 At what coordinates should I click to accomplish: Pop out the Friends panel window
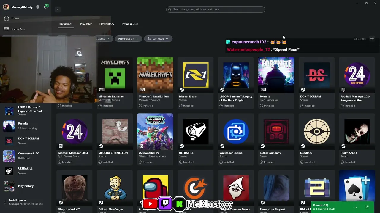tap(367, 207)
